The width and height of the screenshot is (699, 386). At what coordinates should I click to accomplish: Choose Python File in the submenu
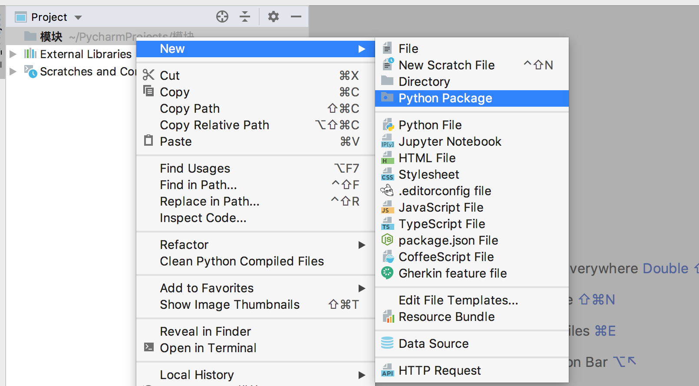click(430, 125)
